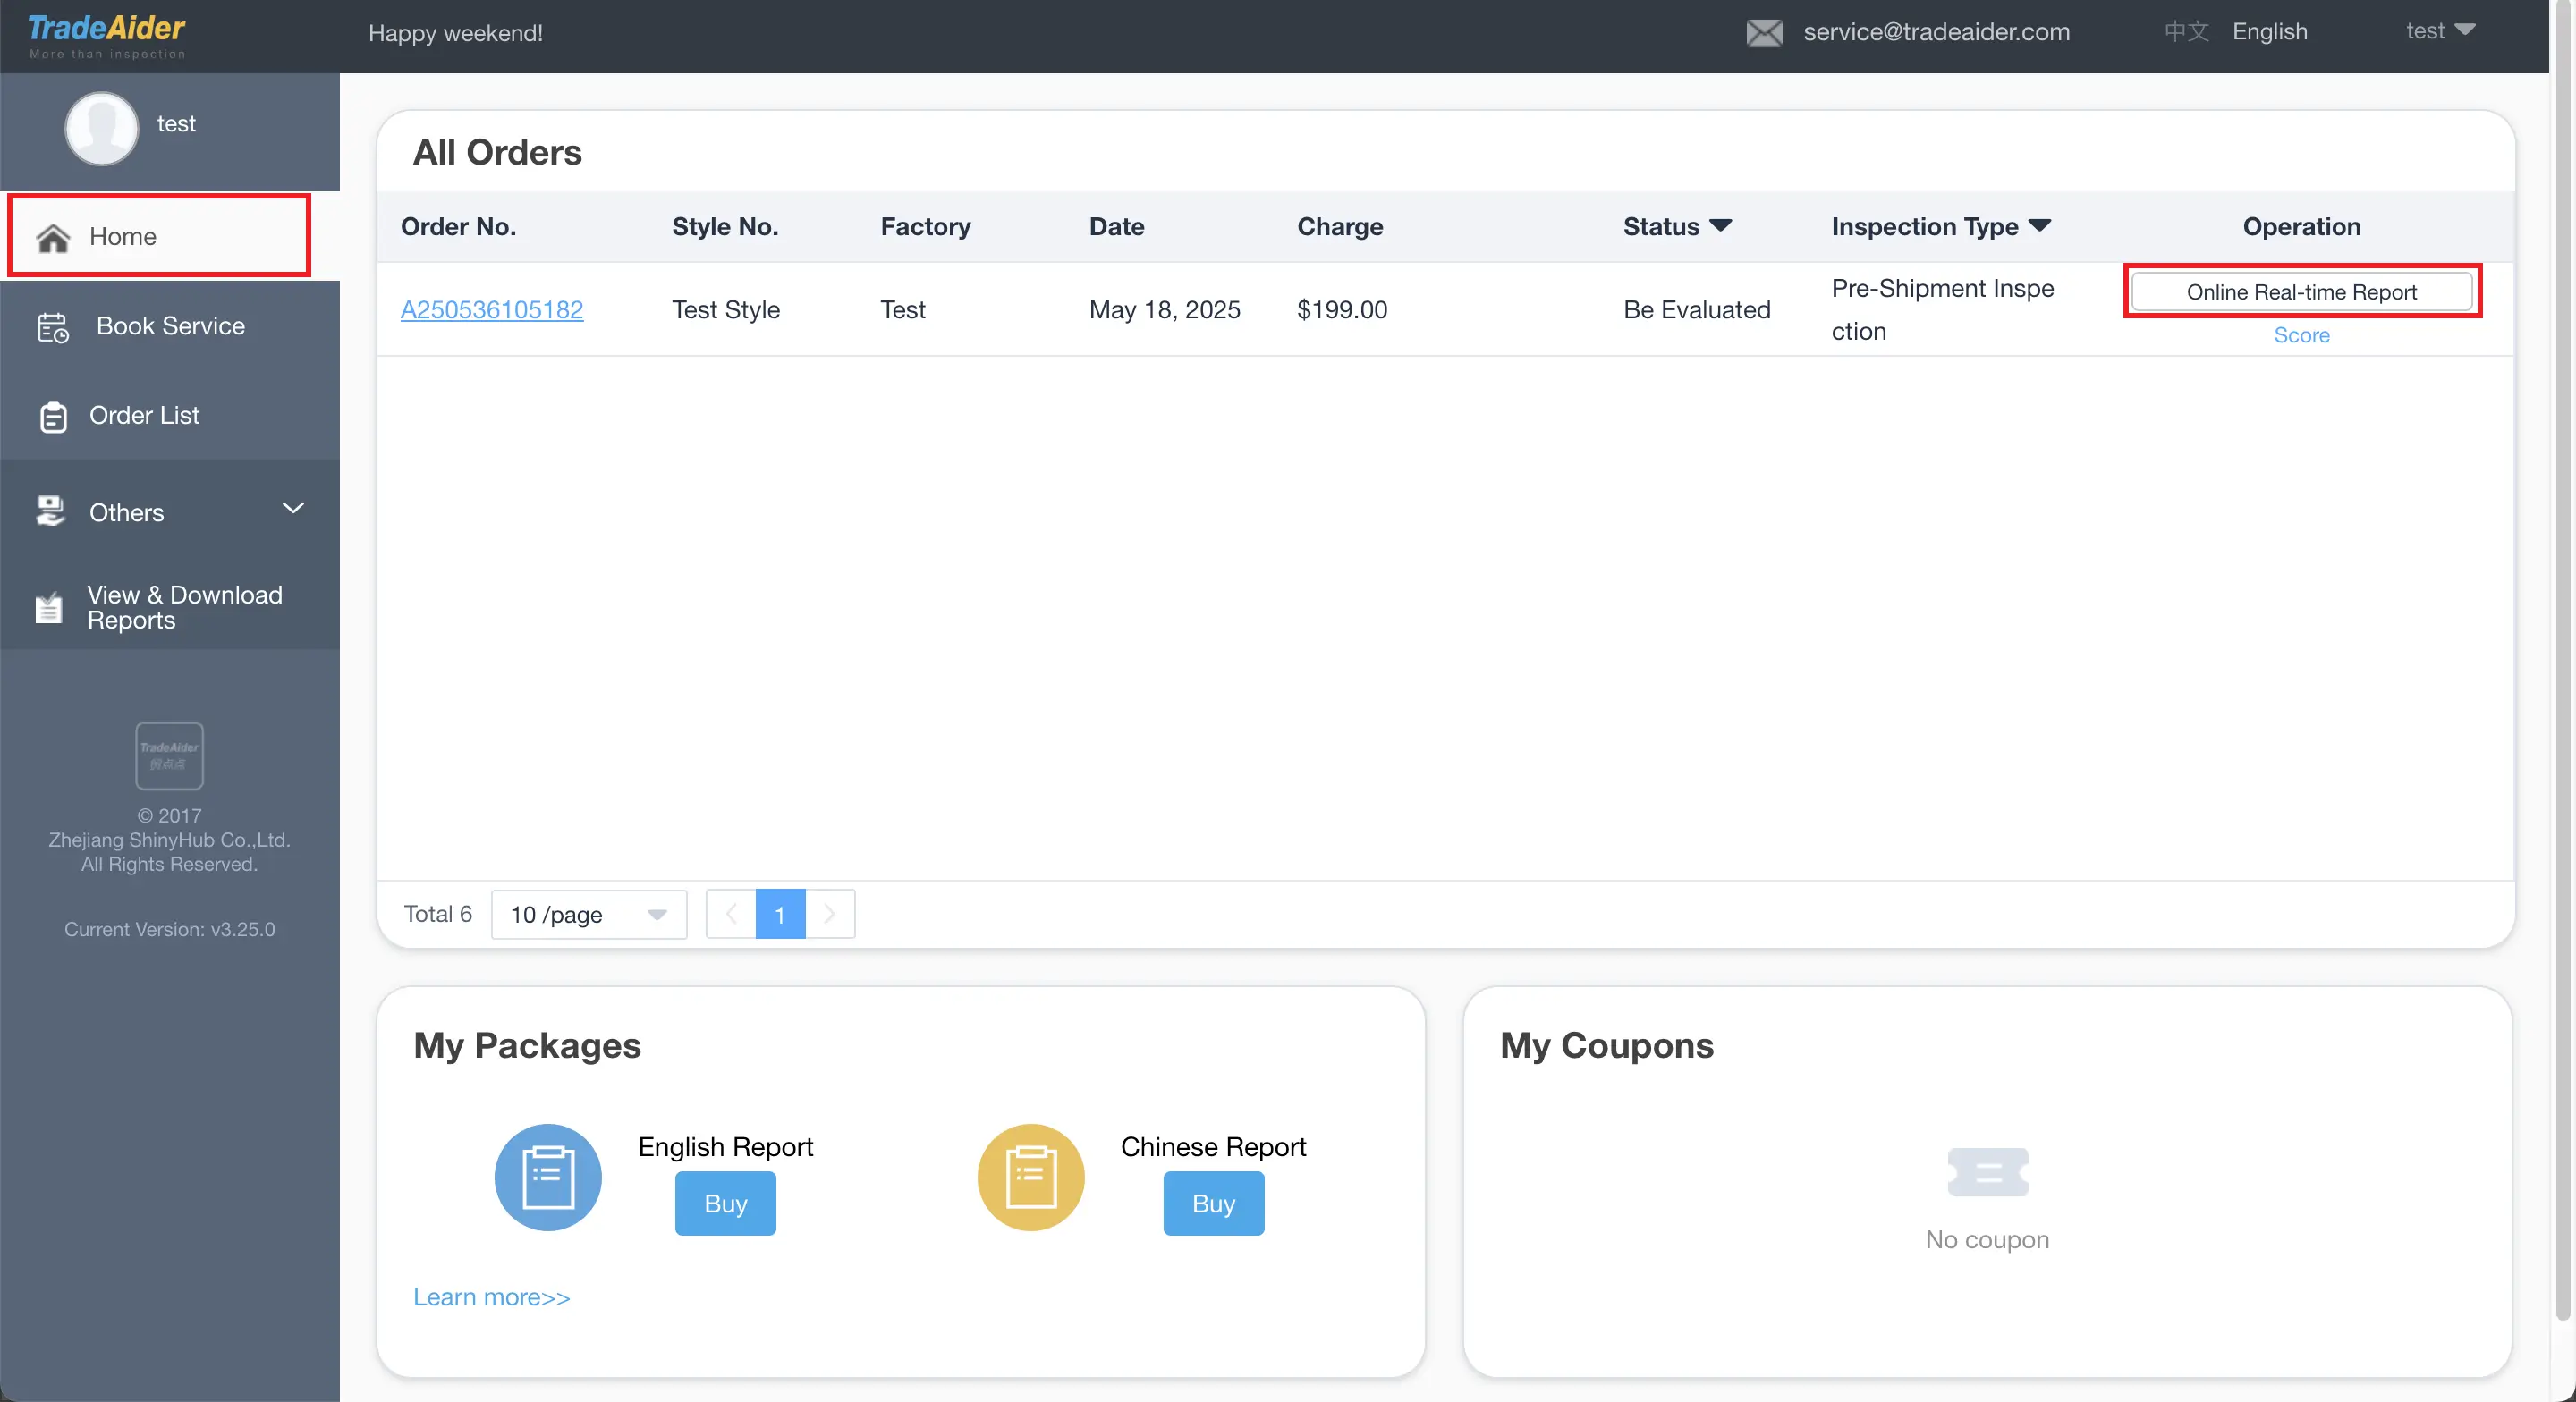
Task: Click the Order No. column header
Action: coord(458,226)
